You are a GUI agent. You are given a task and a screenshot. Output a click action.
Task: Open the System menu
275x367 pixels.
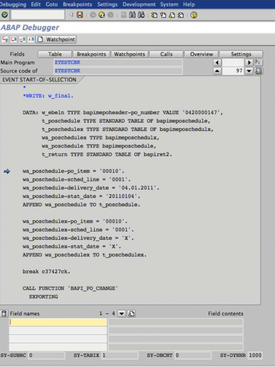tap(169, 4)
